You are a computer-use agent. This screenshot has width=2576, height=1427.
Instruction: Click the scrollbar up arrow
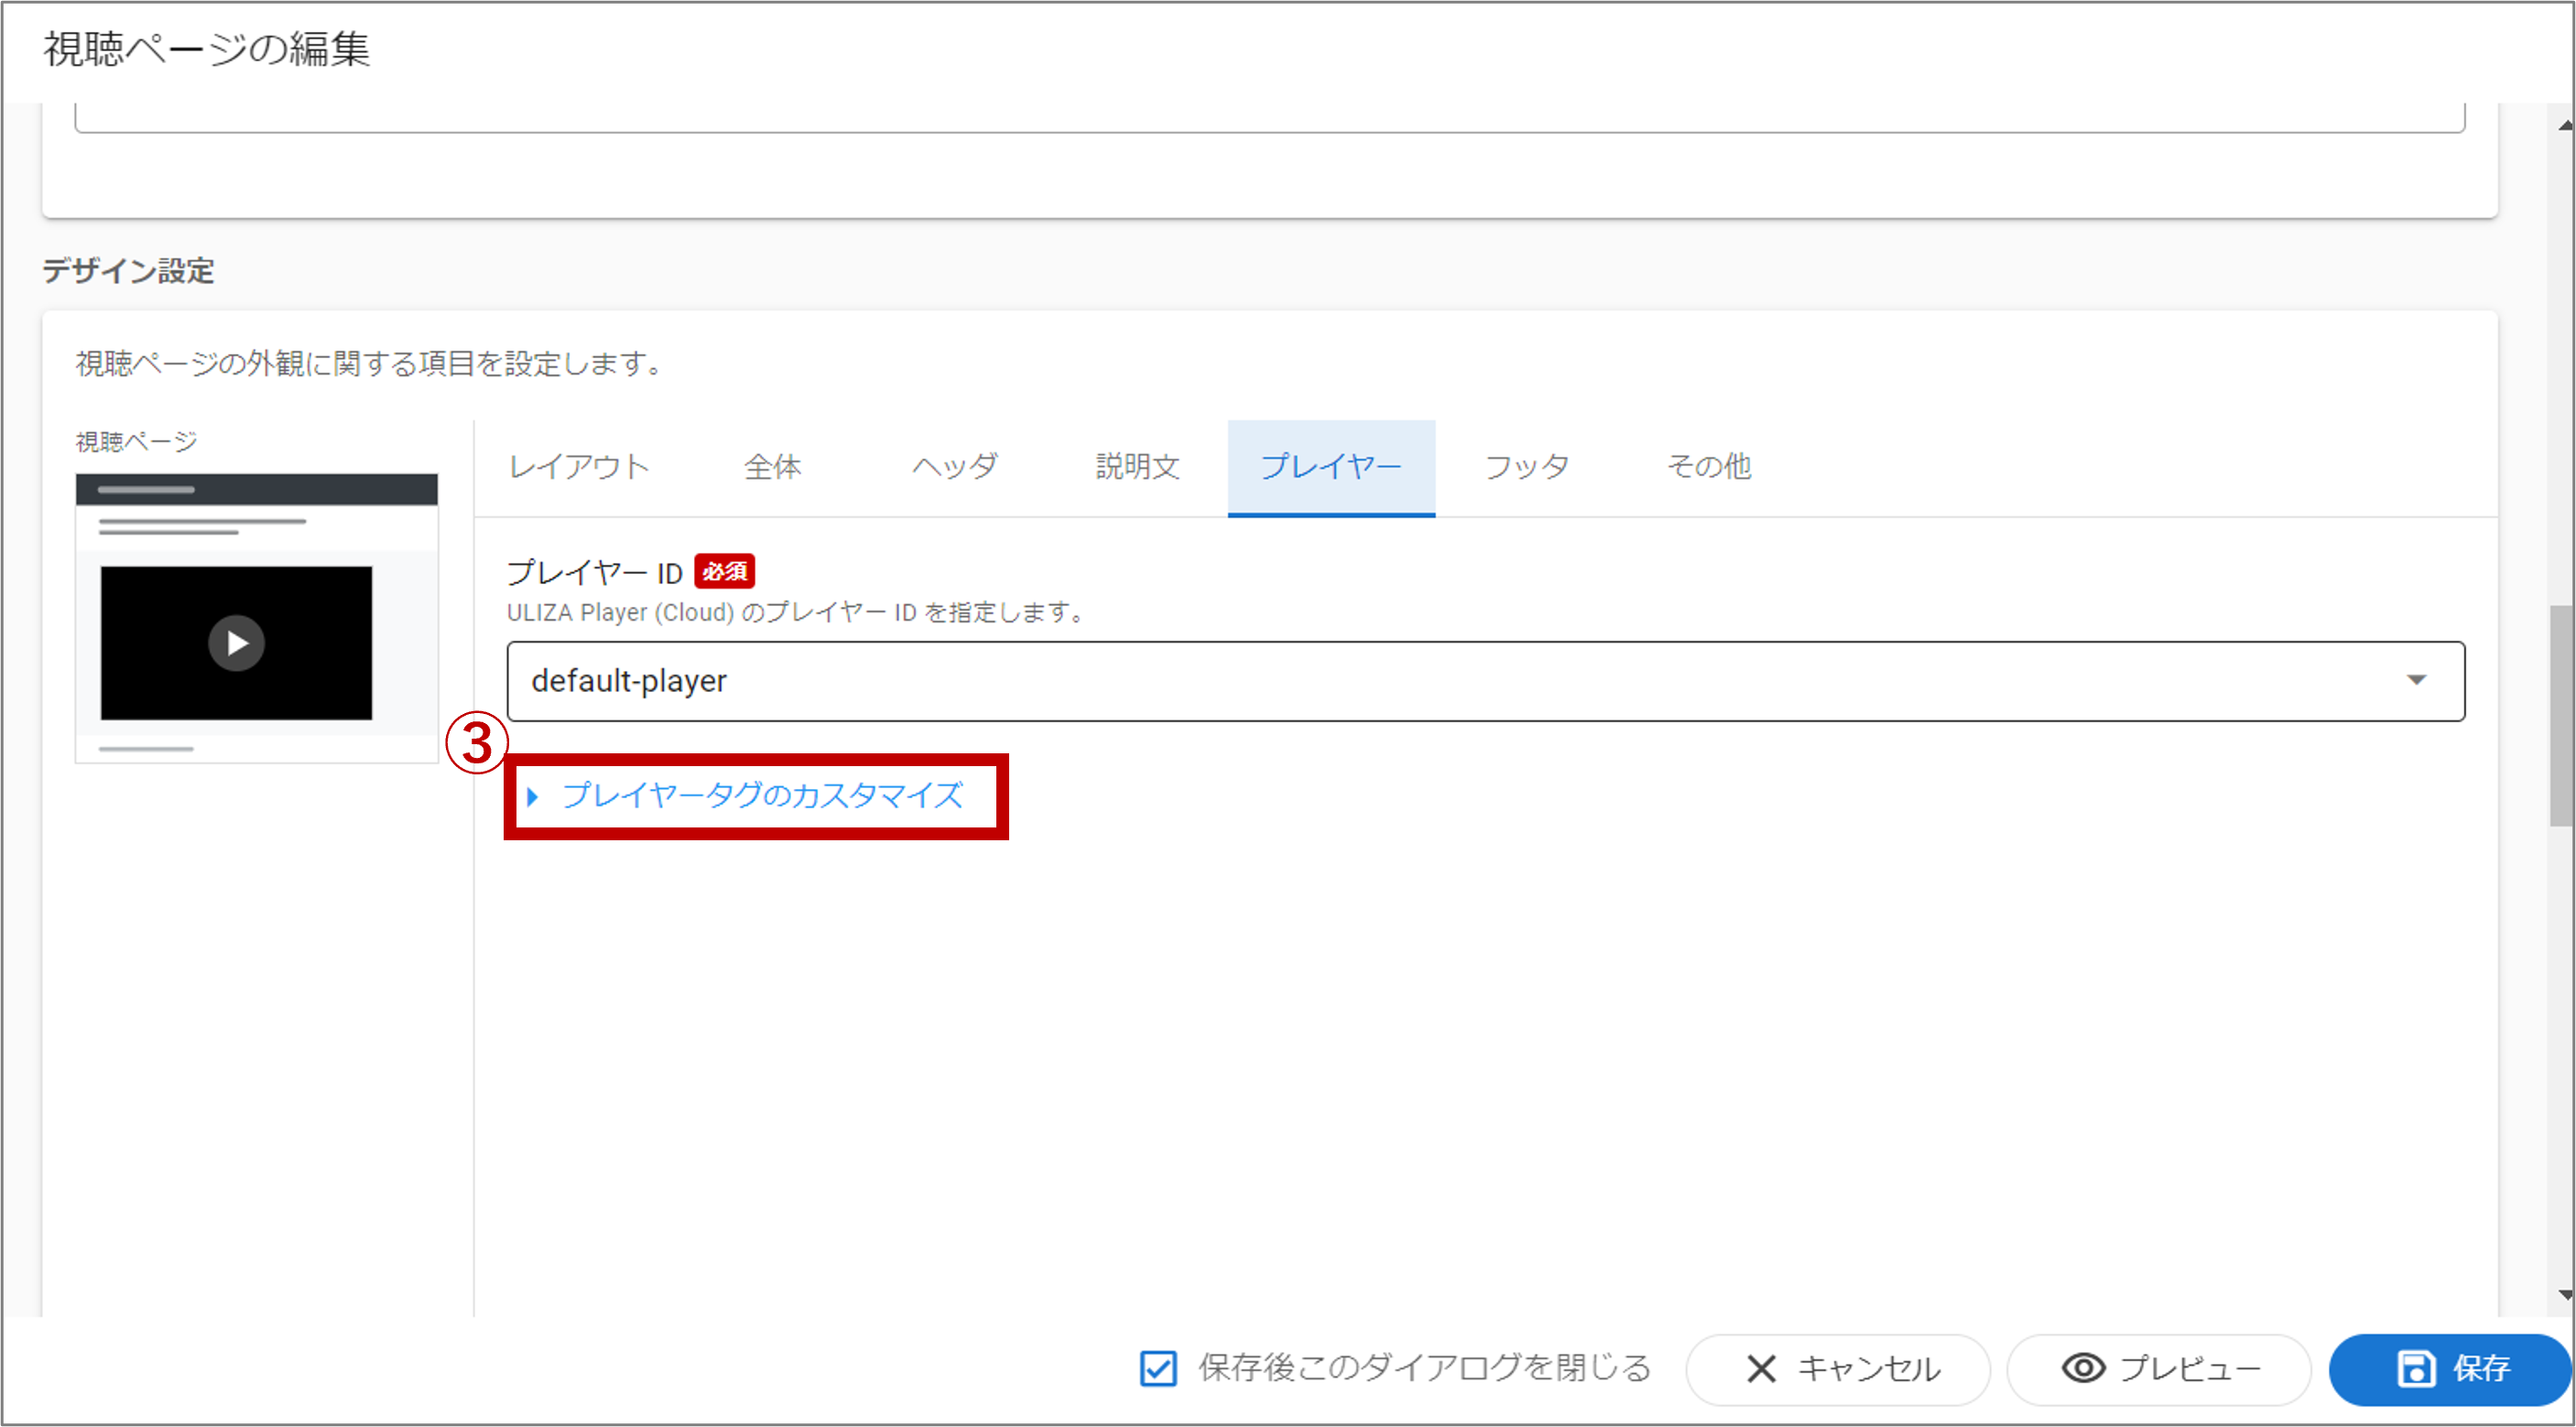[2564, 124]
